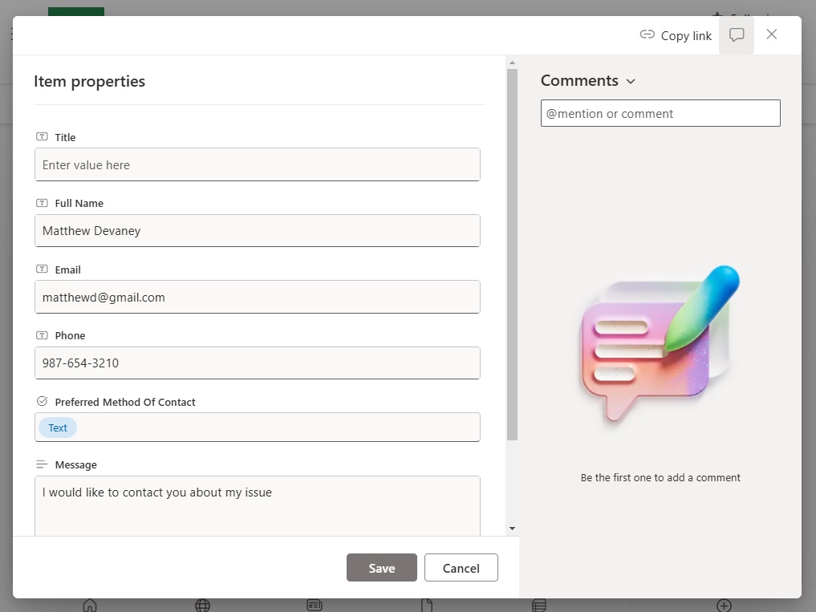Click the text-type icon beside Title
This screenshot has height=612, width=816.
pyautogui.click(x=42, y=136)
